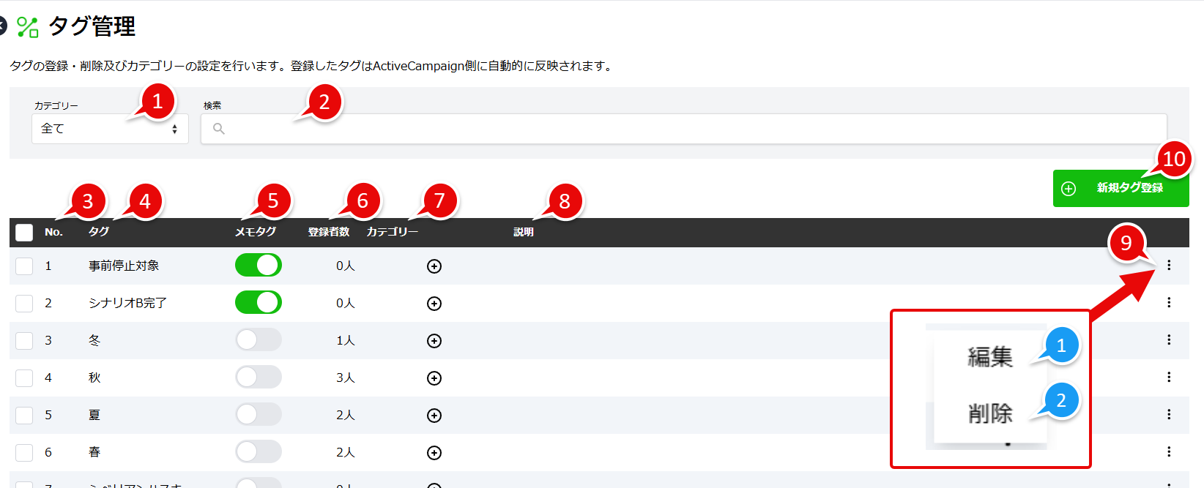This screenshot has height=488, width=1204.
Task: Click tag name 事前停止対象
Action: point(124,266)
